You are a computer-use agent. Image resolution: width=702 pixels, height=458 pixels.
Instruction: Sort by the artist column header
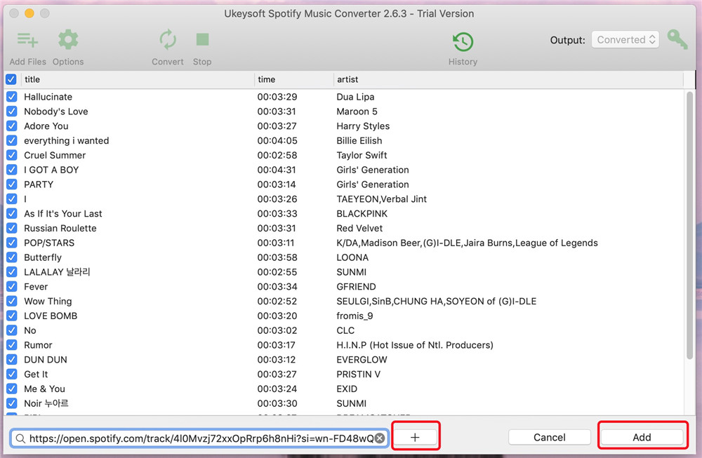coord(508,79)
